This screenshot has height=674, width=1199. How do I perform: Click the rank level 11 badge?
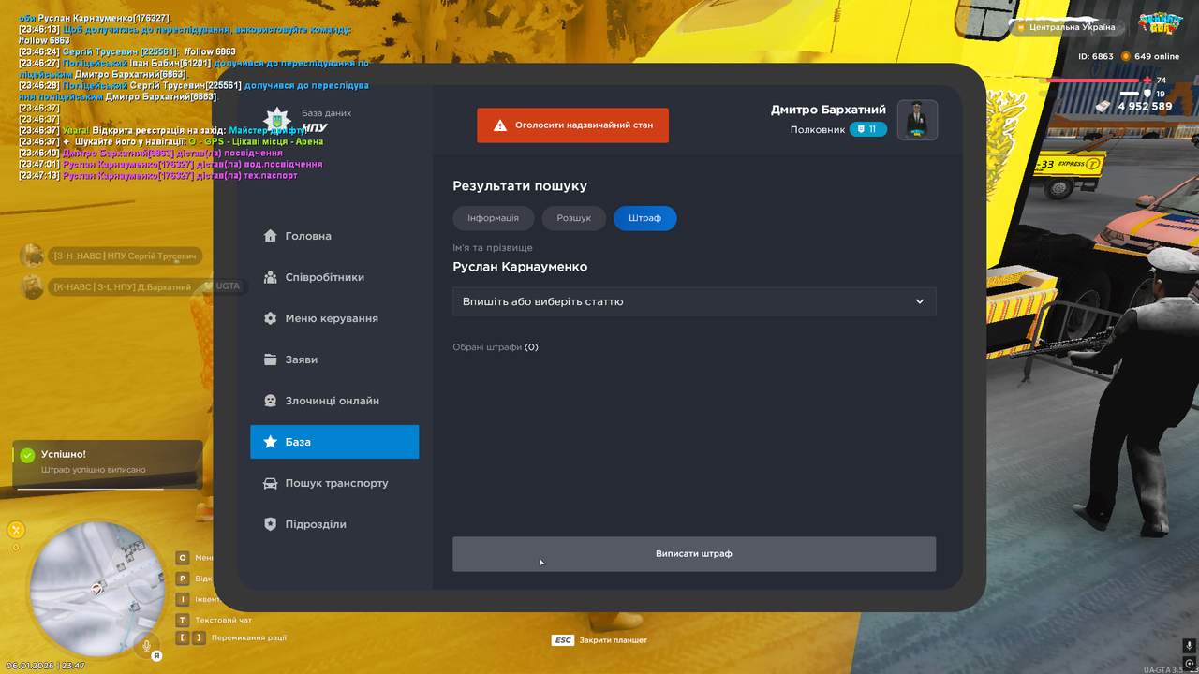868,129
